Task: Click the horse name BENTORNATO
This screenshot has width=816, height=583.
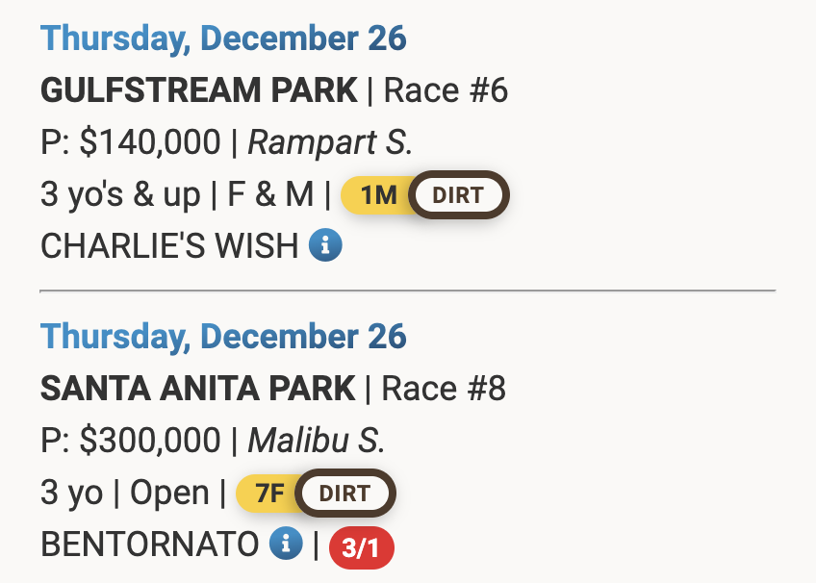Action: [150, 545]
